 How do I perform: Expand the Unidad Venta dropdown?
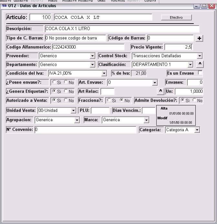[x=73, y=111]
